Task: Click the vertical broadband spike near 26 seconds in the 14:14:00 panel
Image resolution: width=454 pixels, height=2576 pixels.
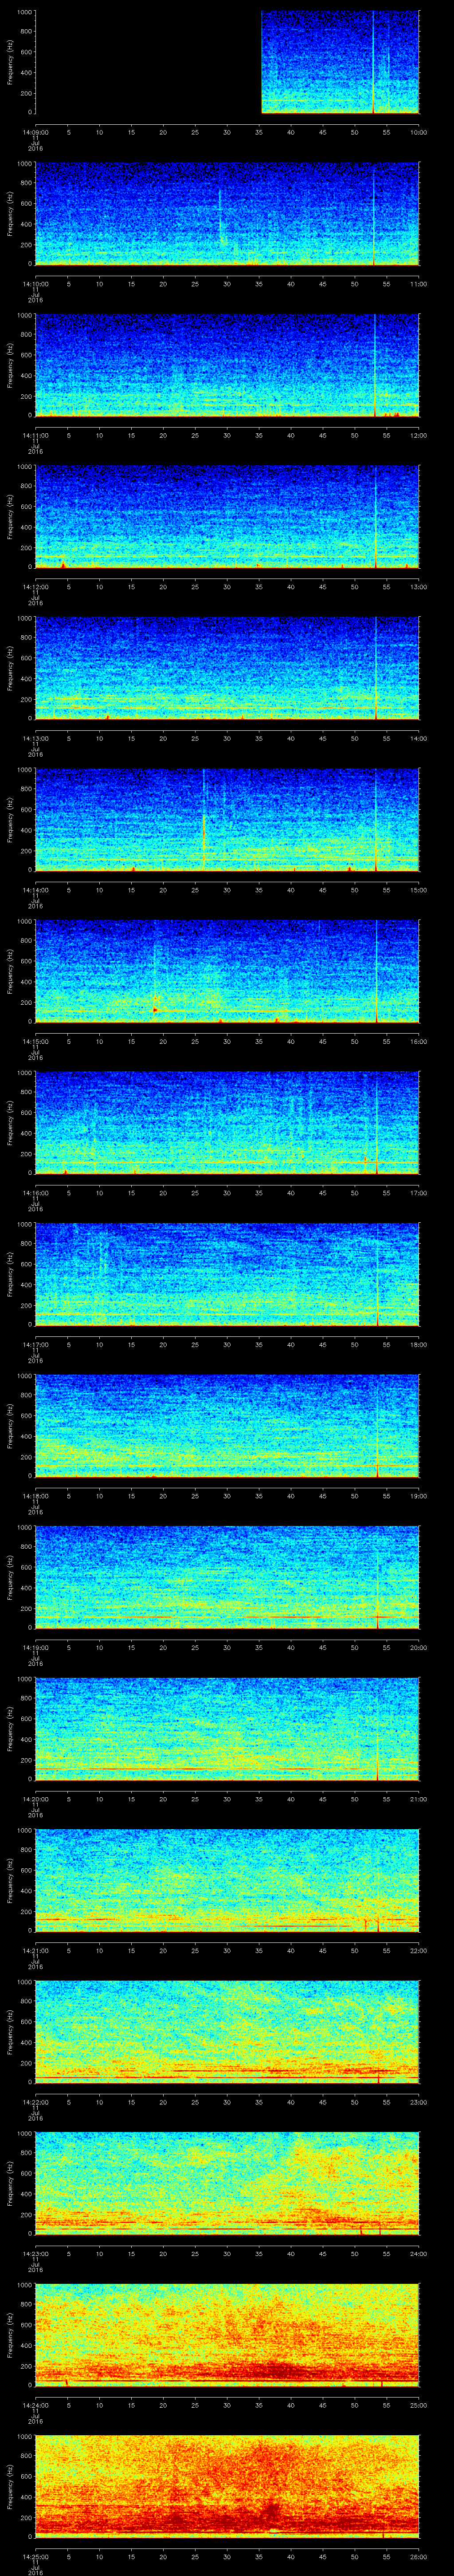Action: pyautogui.click(x=204, y=820)
